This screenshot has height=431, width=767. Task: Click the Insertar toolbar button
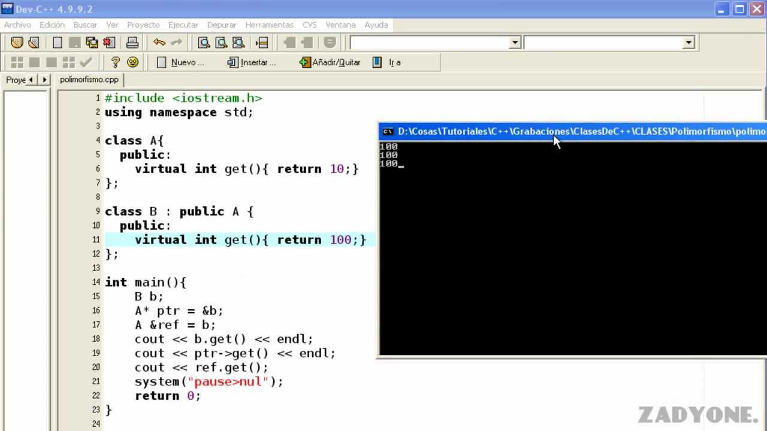(x=252, y=62)
